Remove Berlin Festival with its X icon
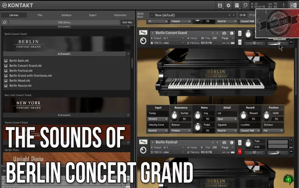Screen dimensions: 299x188 [291, 140]
